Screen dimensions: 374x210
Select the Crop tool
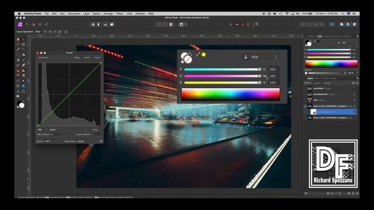[23, 44]
